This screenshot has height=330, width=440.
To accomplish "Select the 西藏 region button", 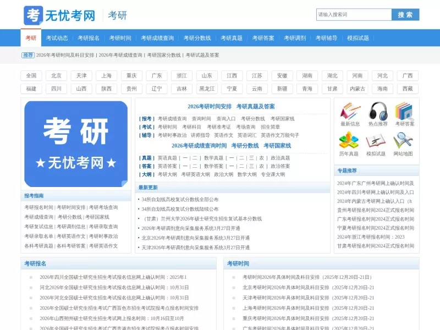I will 408,89.
